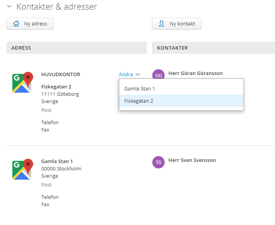Image resolution: width=275 pixels, height=225 pixels.
Task: Collapse the Kontakter & adresser section
Action: (9, 7)
